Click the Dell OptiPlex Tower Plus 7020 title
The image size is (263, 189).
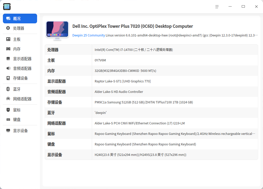tap(133, 26)
